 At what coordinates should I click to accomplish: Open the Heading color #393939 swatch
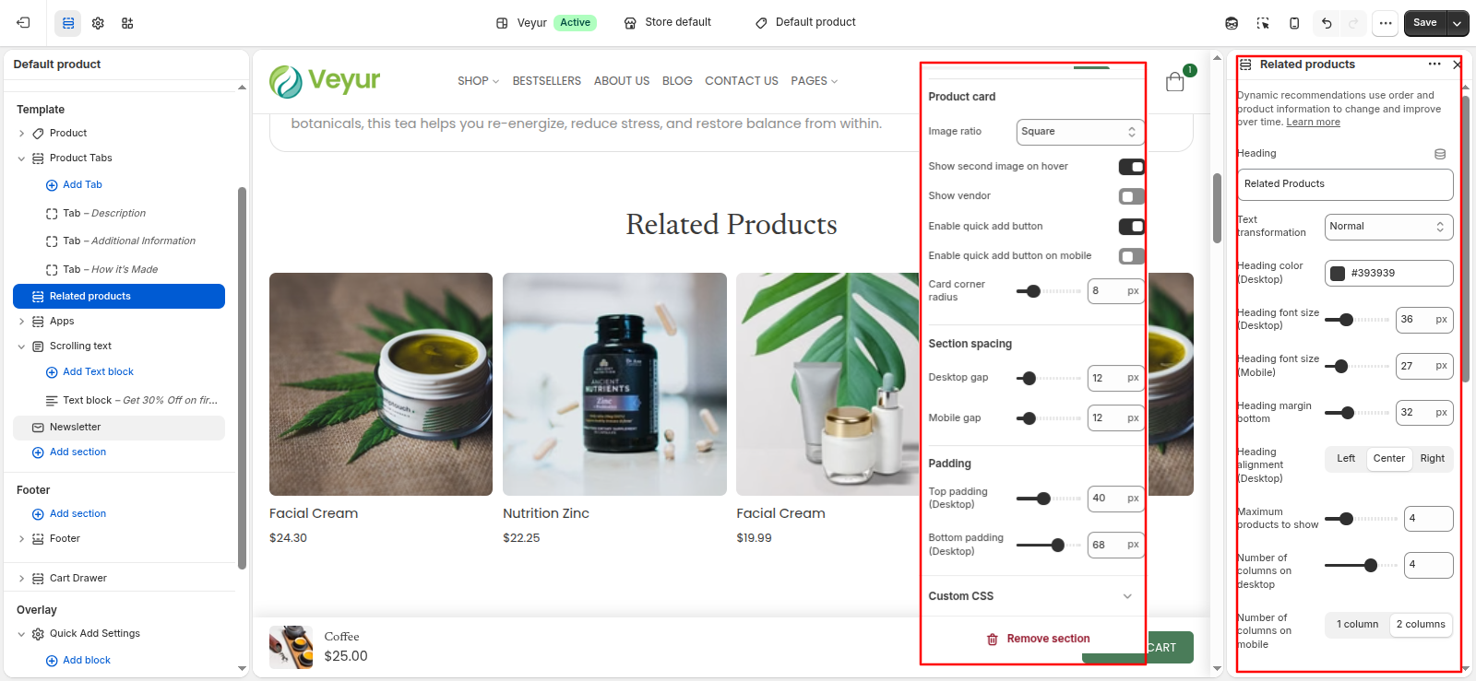click(1338, 274)
